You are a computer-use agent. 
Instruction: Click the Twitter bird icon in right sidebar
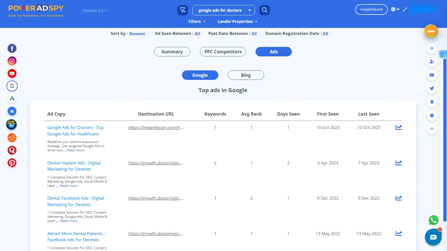[432, 89]
